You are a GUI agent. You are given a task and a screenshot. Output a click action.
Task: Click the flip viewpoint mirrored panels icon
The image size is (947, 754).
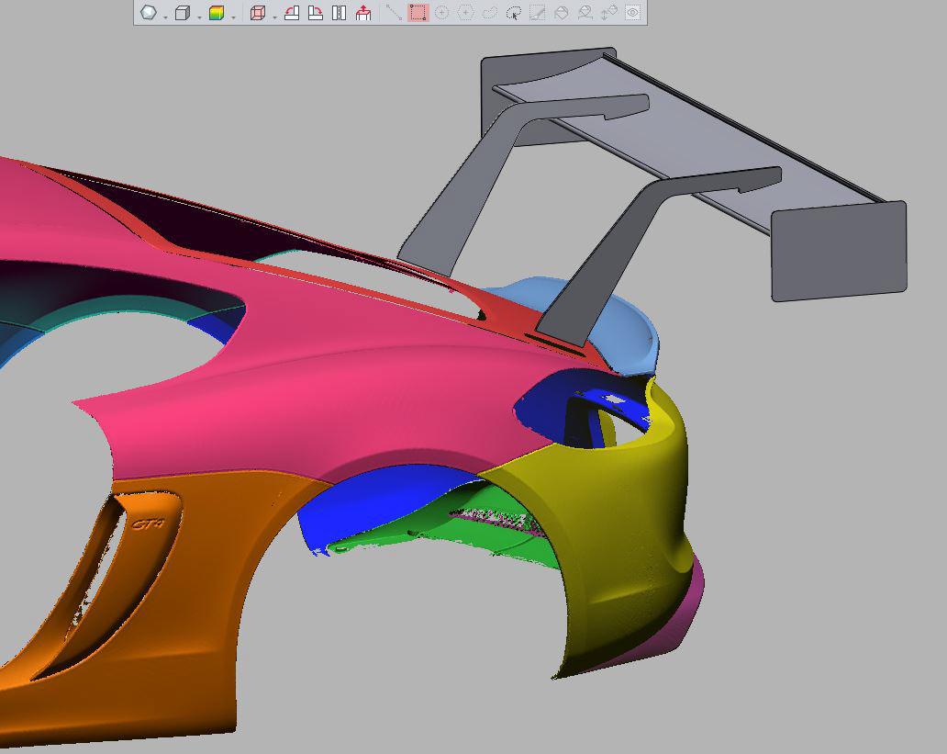[x=340, y=13]
